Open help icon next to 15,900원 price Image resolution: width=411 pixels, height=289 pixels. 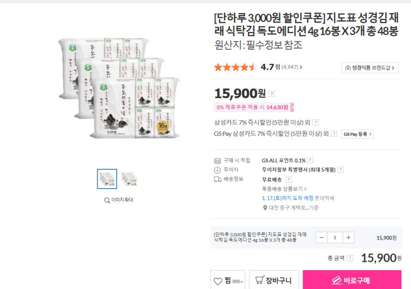[272, 94]
